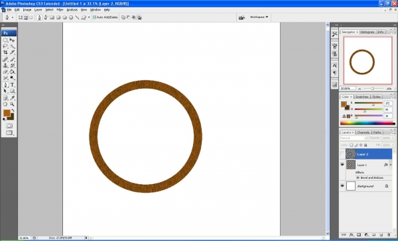Screen dimensions: 398x241
Task: Toggle lock position in Layers panel
Action: coord(361,145)
